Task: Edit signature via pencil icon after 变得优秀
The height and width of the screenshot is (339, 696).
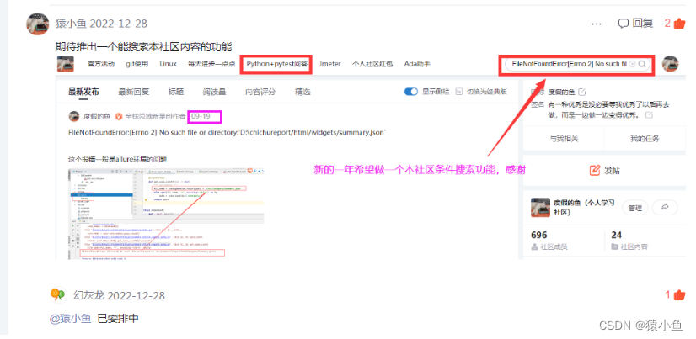Action: pos(649,115)
